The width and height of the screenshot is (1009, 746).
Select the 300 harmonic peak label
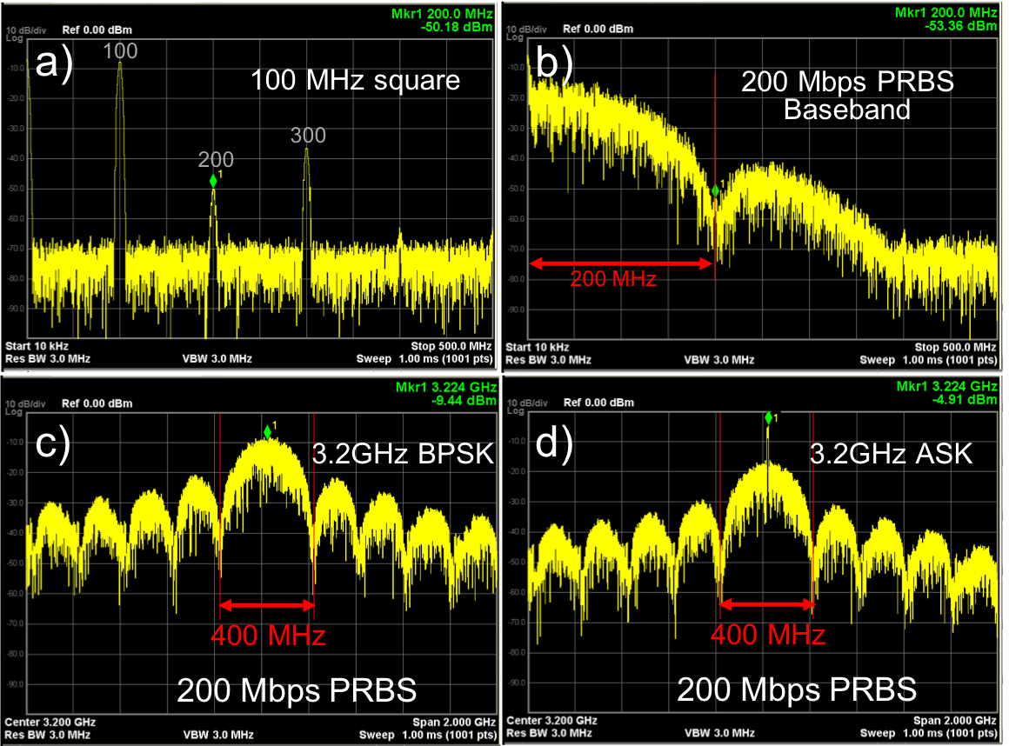pos(309,135)
